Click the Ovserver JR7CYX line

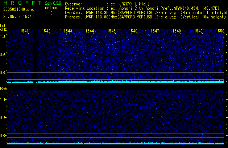tap(107, 4)
